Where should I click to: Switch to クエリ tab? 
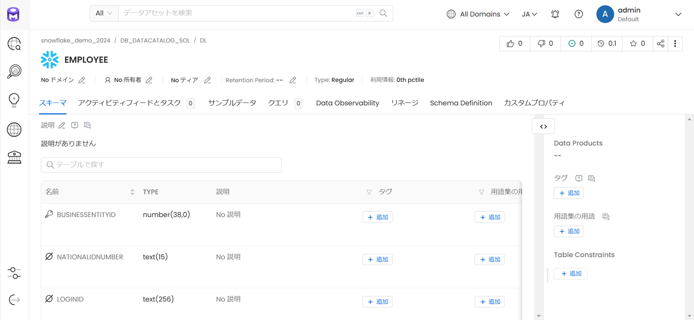(x=285, y=103)
